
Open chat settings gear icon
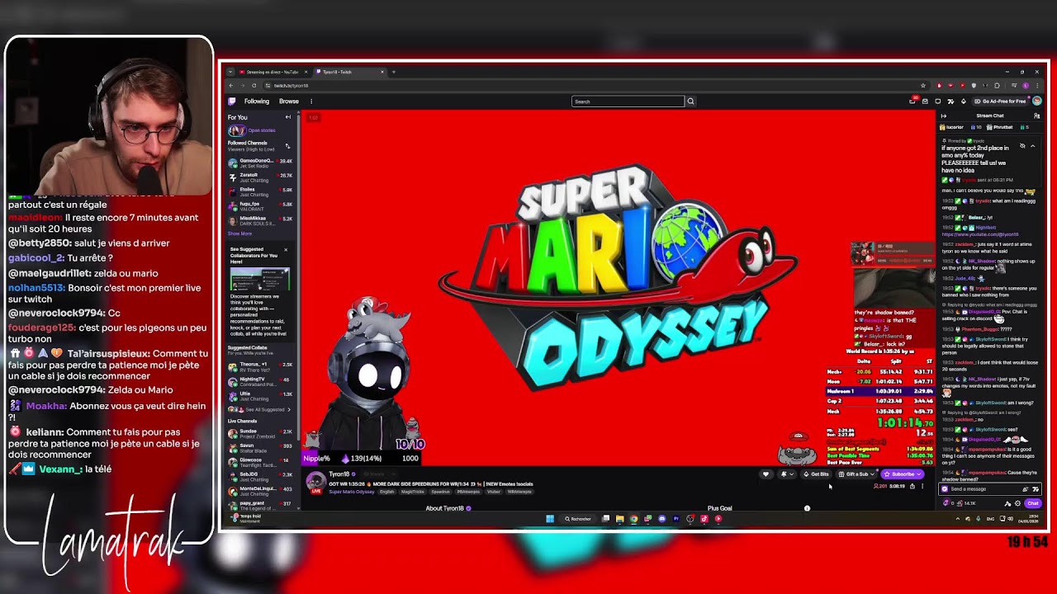(1017, 503)
